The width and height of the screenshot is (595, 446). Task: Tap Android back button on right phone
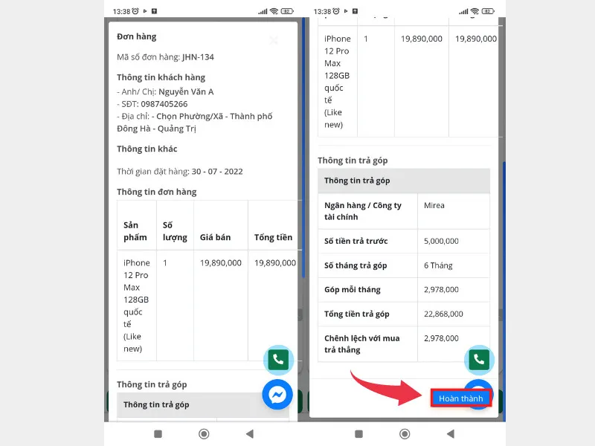point(450,433)
